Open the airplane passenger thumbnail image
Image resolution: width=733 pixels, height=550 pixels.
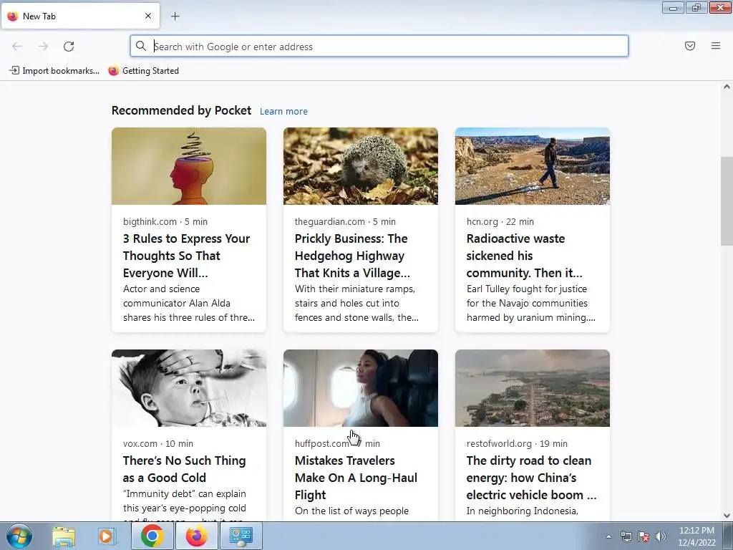tap(361, 388)
